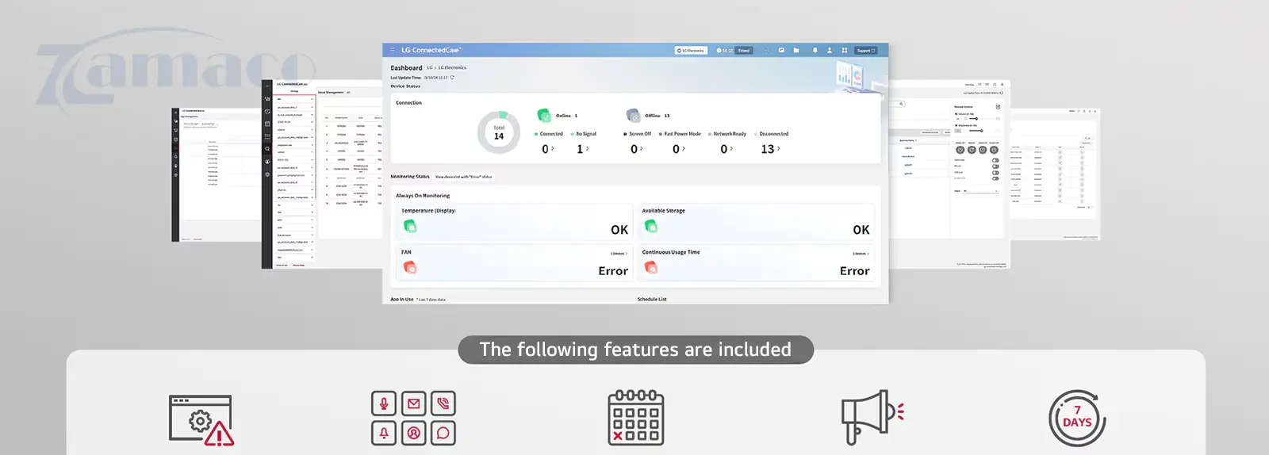This screenshot has width=1269, height=455.
Task: Click the megaphone broadcast feature icon
Action: 872,417
